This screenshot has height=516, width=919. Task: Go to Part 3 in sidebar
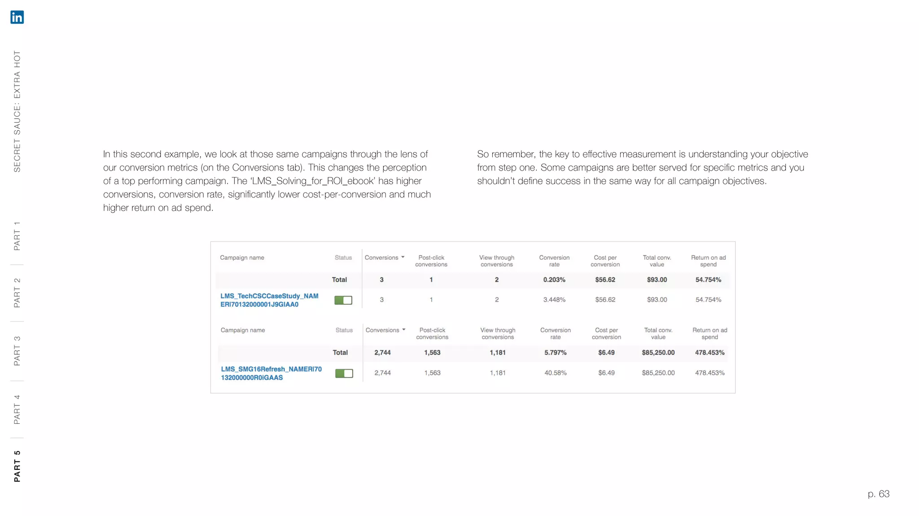[x=17, y=351]
